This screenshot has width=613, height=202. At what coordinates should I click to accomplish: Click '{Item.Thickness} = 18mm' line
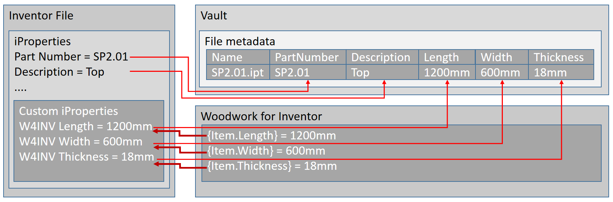coord(272,166)
